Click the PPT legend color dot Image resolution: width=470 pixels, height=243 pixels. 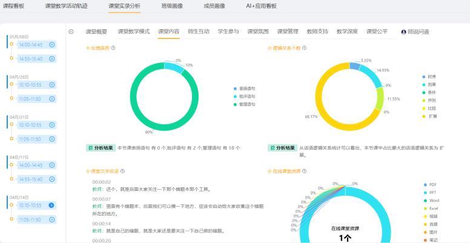(425, 193)
